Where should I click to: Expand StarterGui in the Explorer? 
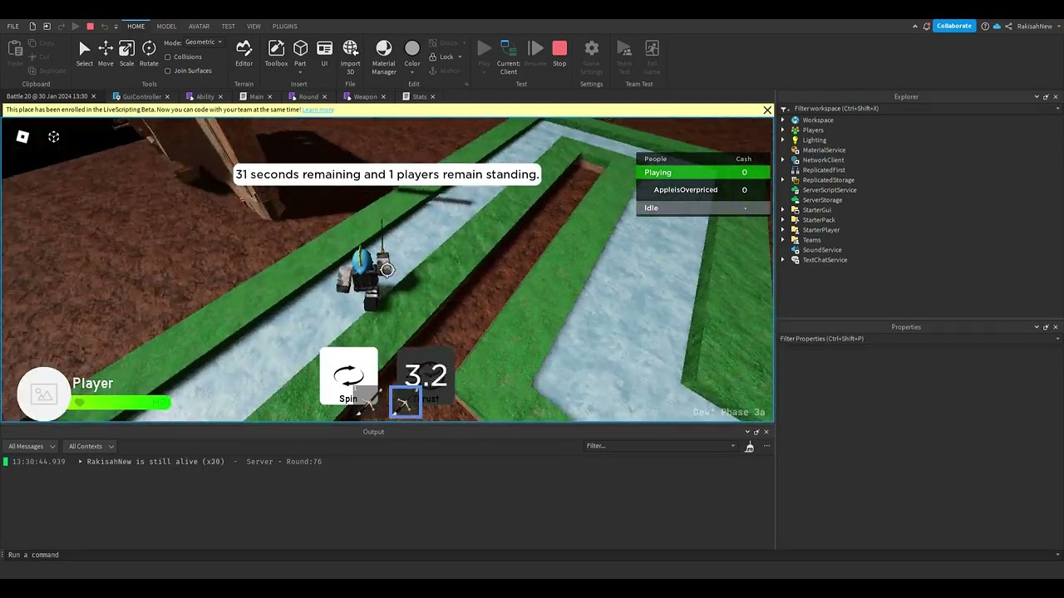[x=782, y=209]
